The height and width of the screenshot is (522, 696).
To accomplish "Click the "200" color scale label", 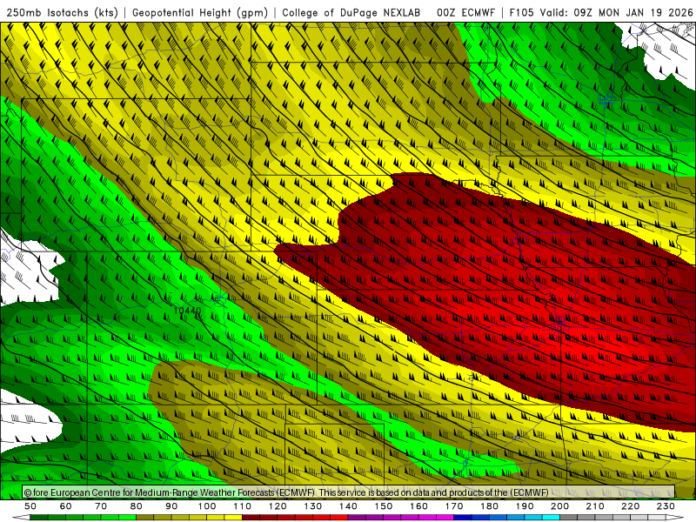I will [559, 506].
